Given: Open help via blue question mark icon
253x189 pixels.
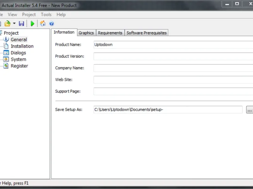Looking at the screenshot, I should (52, 24).
